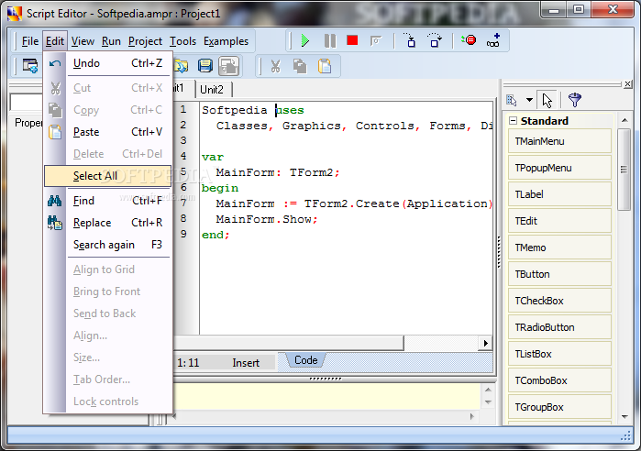
Task: Click the '1: 11' cursor position status
Action: pos(188,363)
